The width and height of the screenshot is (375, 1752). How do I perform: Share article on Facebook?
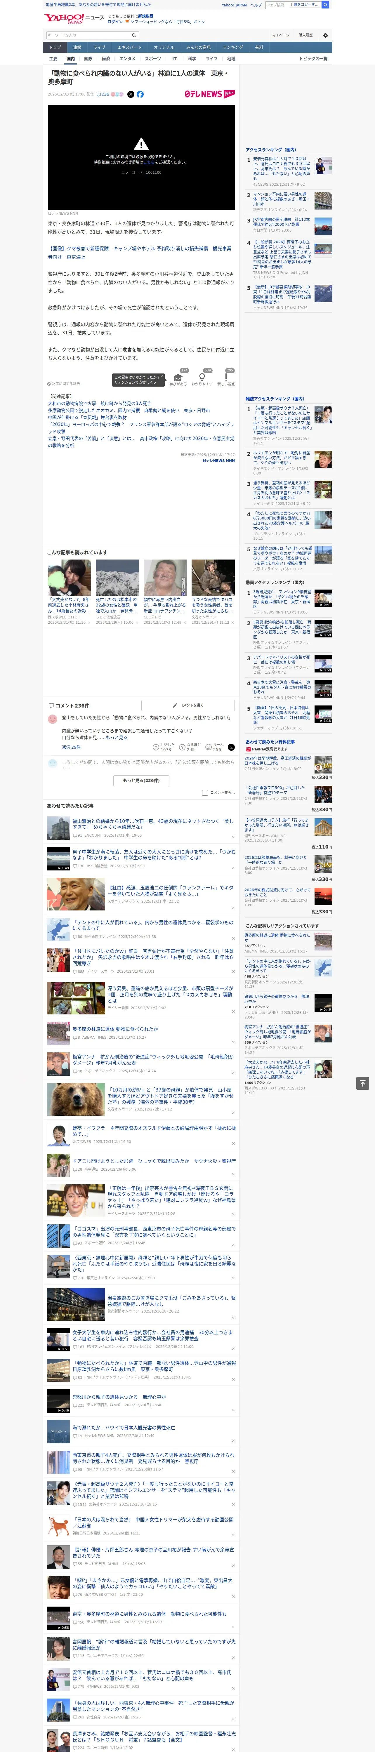tap(140, 95)
